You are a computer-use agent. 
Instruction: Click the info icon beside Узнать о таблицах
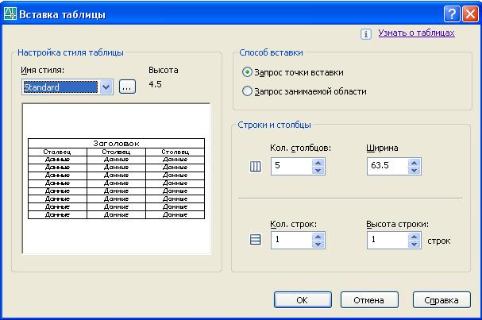(x=366, y=34)
